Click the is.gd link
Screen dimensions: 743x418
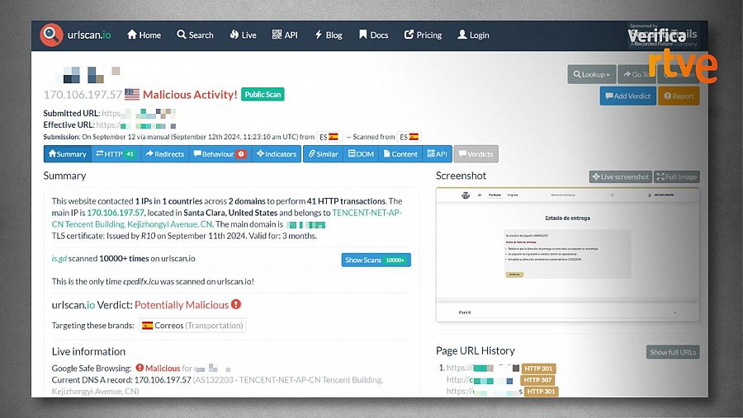click(59, 259)
